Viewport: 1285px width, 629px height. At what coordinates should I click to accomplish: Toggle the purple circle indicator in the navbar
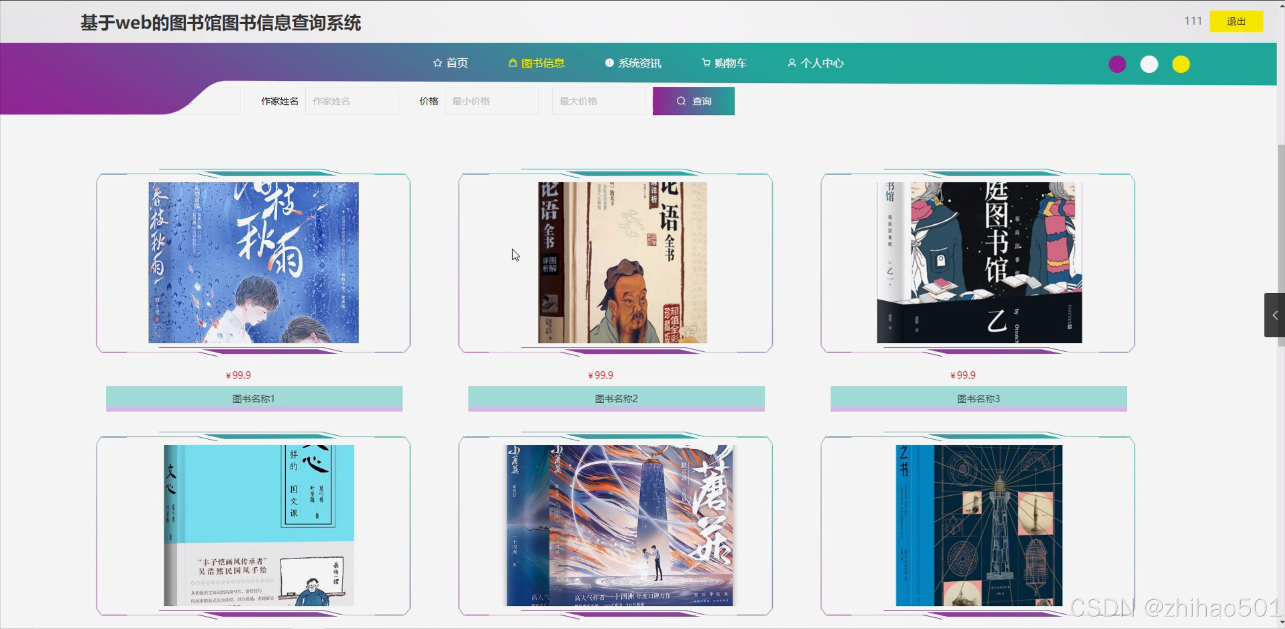pos(1117,64)
